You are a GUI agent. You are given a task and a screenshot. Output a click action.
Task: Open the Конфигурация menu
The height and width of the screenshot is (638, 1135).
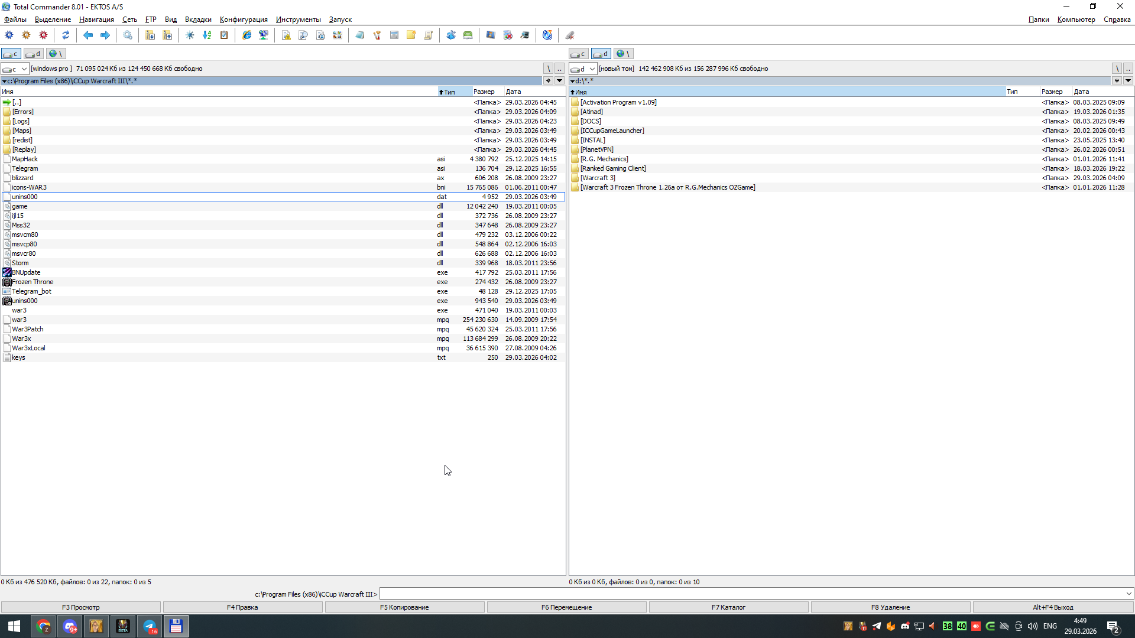point(244,19)
